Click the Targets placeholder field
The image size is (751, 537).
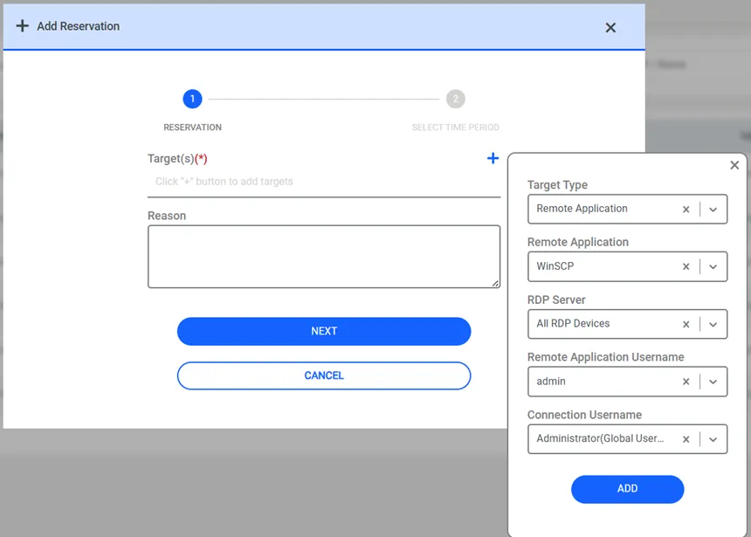click(x=324, y=182)
